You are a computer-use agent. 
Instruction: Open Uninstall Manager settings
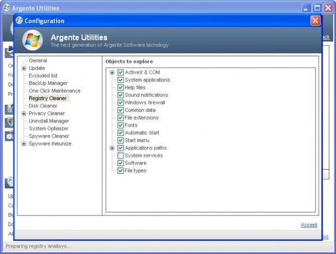point(49,121)
